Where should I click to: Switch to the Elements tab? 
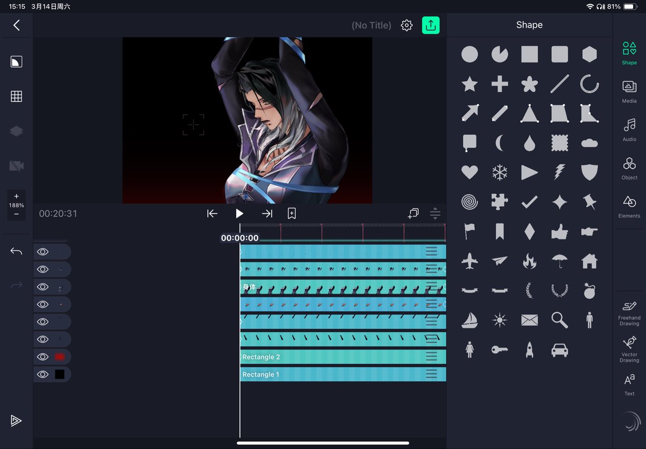[629, 207]
